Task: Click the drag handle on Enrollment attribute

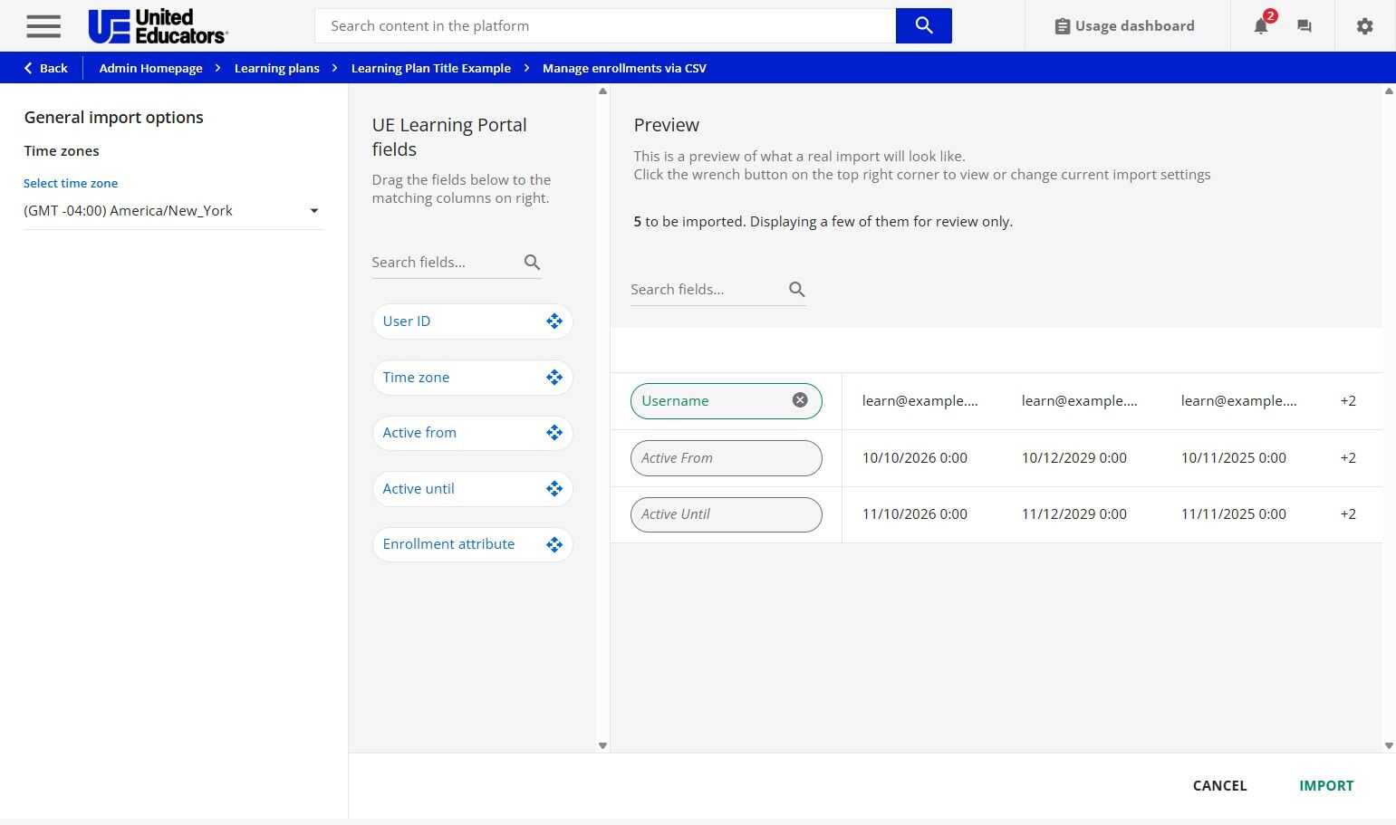Action: (x=554, y=544)
